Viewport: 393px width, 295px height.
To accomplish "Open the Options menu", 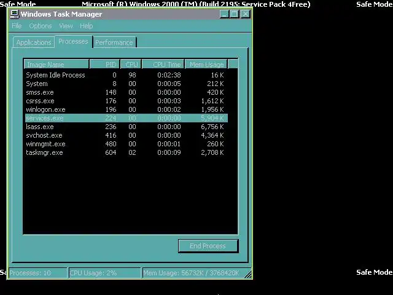I will coord(41,26).
